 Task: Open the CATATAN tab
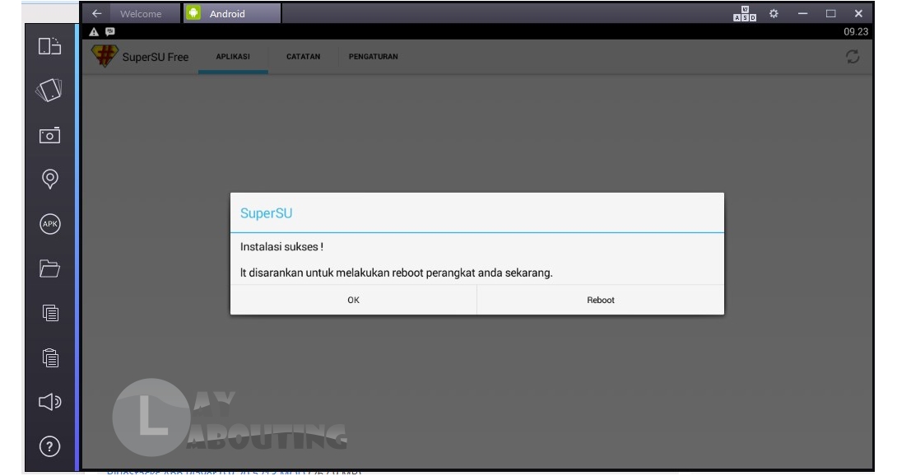pos(303,57)
